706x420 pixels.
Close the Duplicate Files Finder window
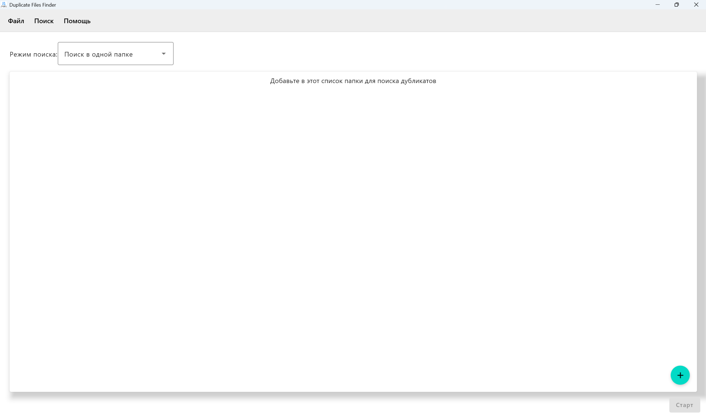[x=696, y=4]
